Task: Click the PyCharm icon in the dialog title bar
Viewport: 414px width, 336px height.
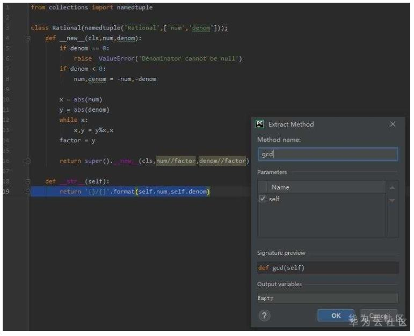Action: click(260, 124)
